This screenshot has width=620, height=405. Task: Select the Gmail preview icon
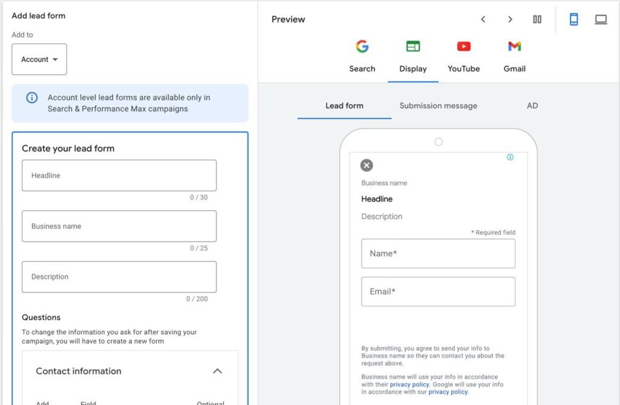(514, 47)
